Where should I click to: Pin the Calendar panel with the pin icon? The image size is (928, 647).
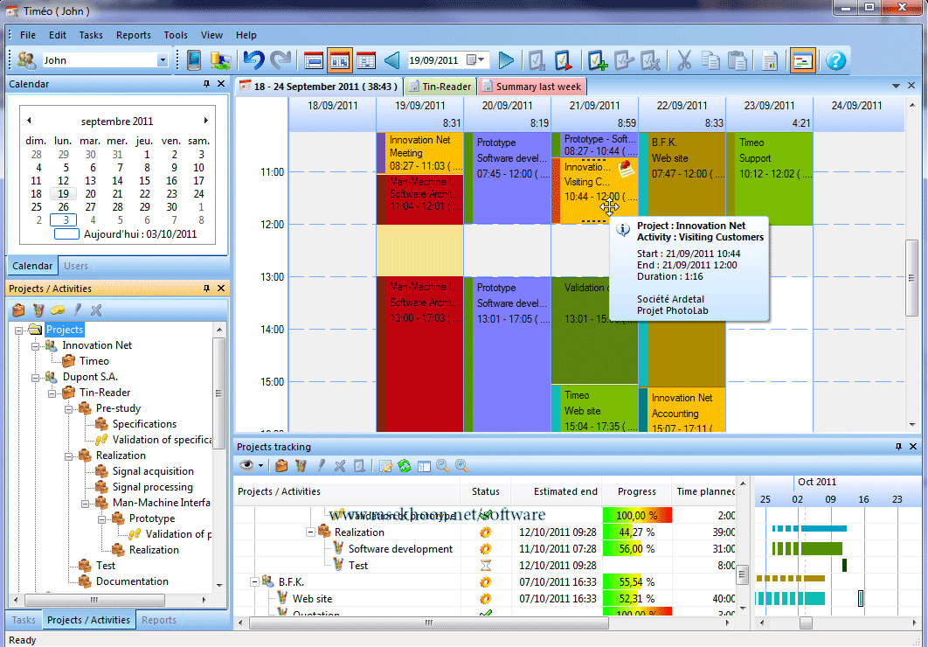pos(207,84)
